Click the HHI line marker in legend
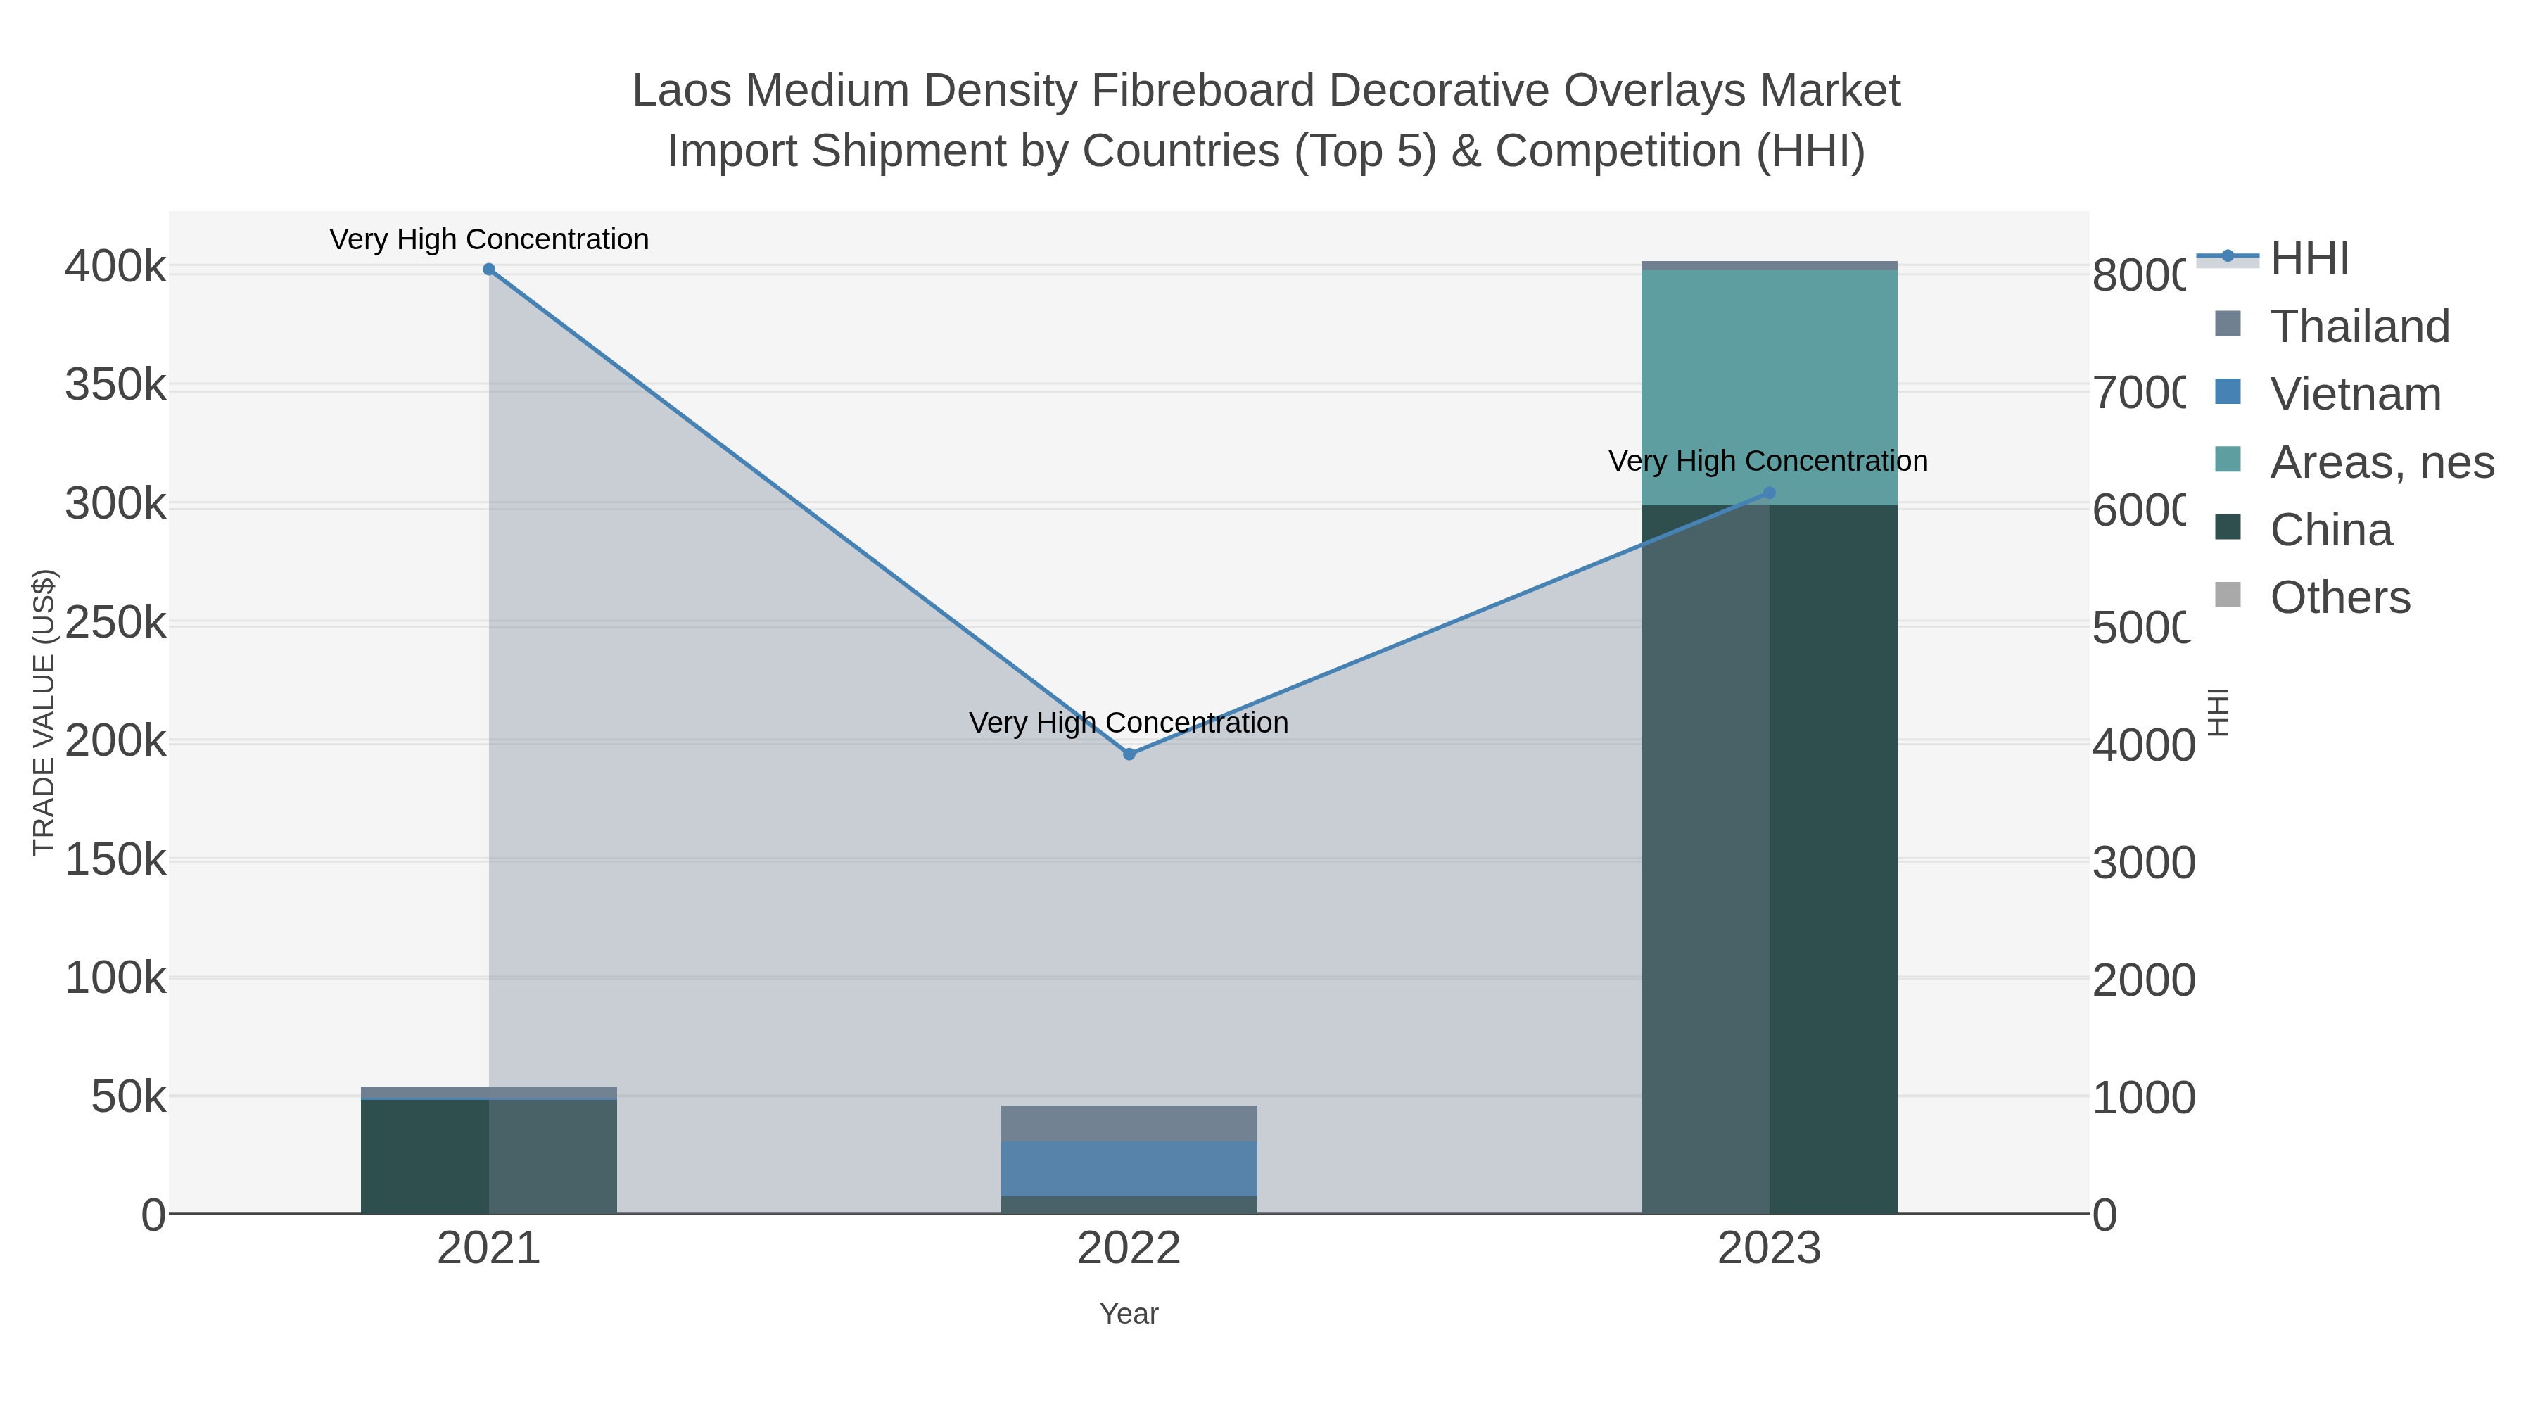The width and height of the screenshot is (2533, 1425). (2227, 255)
